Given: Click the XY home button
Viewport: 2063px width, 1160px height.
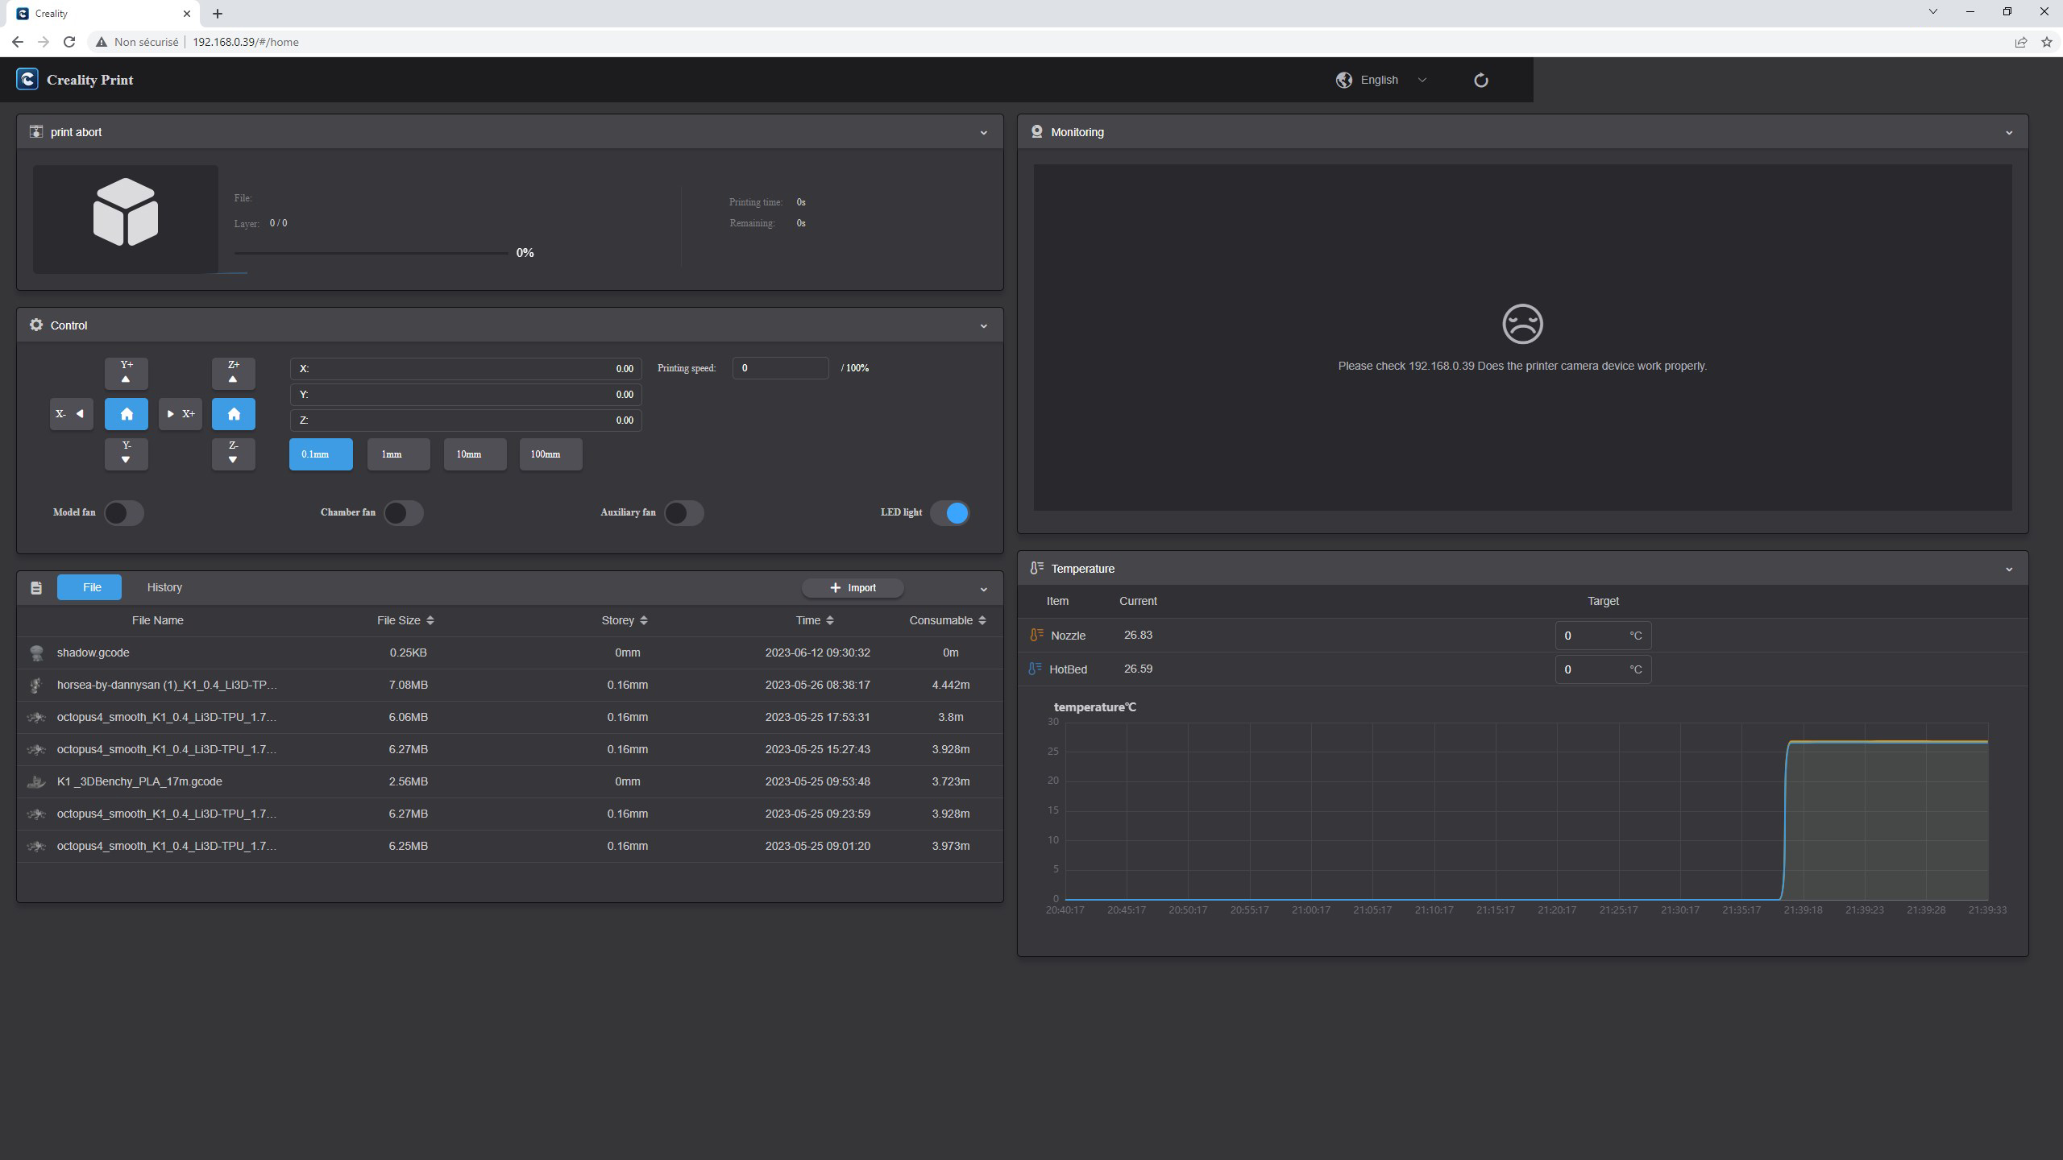Looking at the screenshot, I should tap(127, 414).
